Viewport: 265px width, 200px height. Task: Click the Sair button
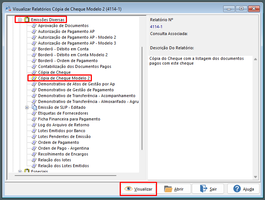[x=208, y=189]
